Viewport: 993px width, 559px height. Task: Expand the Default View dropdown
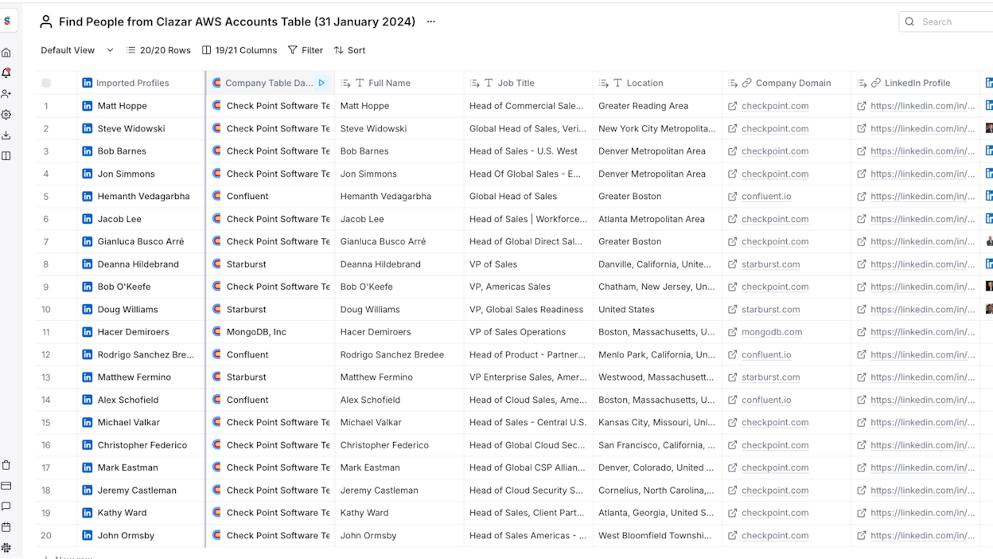pos(77,50)
